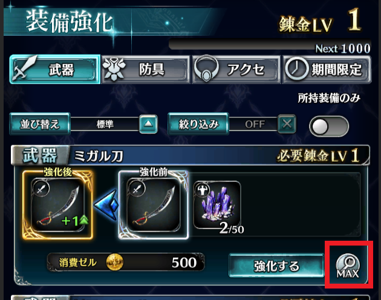Open the 期間限定 limited-time tab
381x300 pixels.
[327, 70]
